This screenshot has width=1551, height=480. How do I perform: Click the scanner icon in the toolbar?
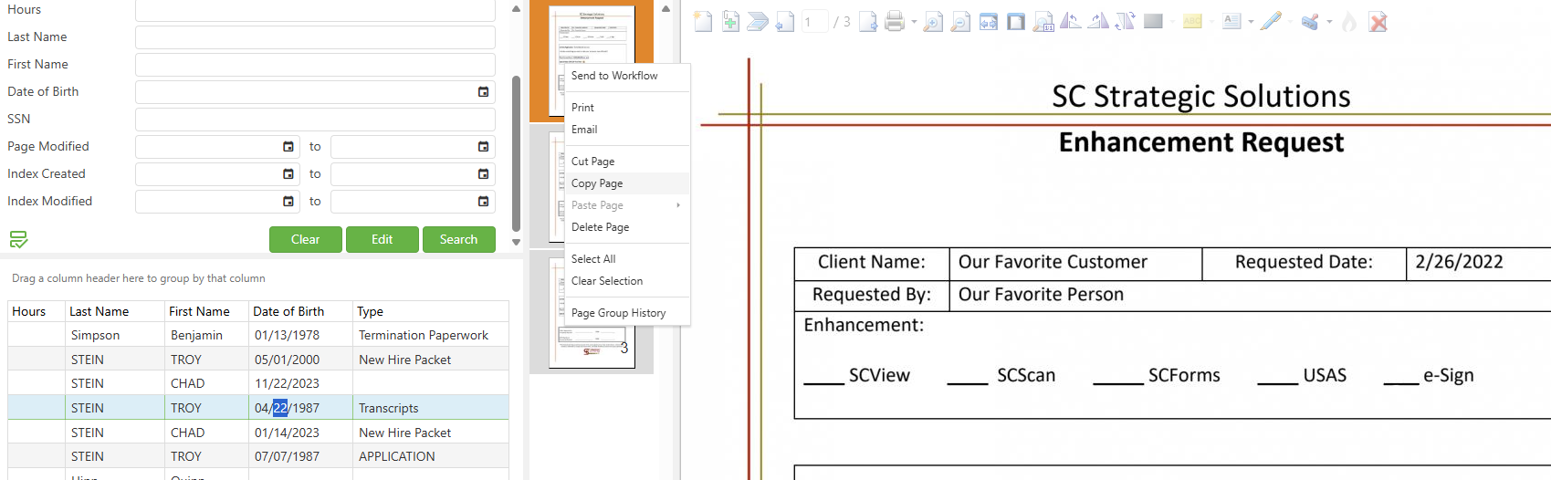click(x=758, y=22)
